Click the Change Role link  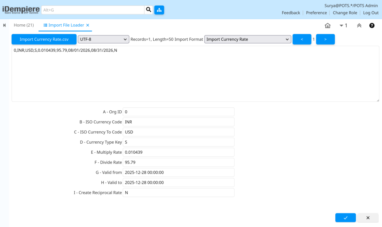coord(345,13)
